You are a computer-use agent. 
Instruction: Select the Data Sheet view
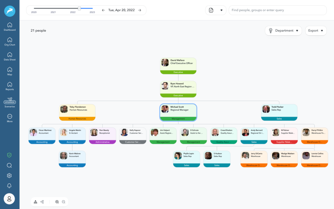point(9,56)
